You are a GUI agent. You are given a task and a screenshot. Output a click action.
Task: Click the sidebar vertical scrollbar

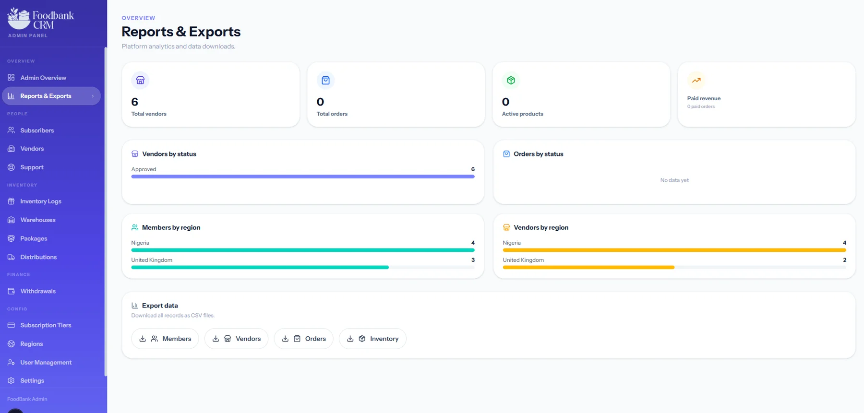(x=105, y=211)
